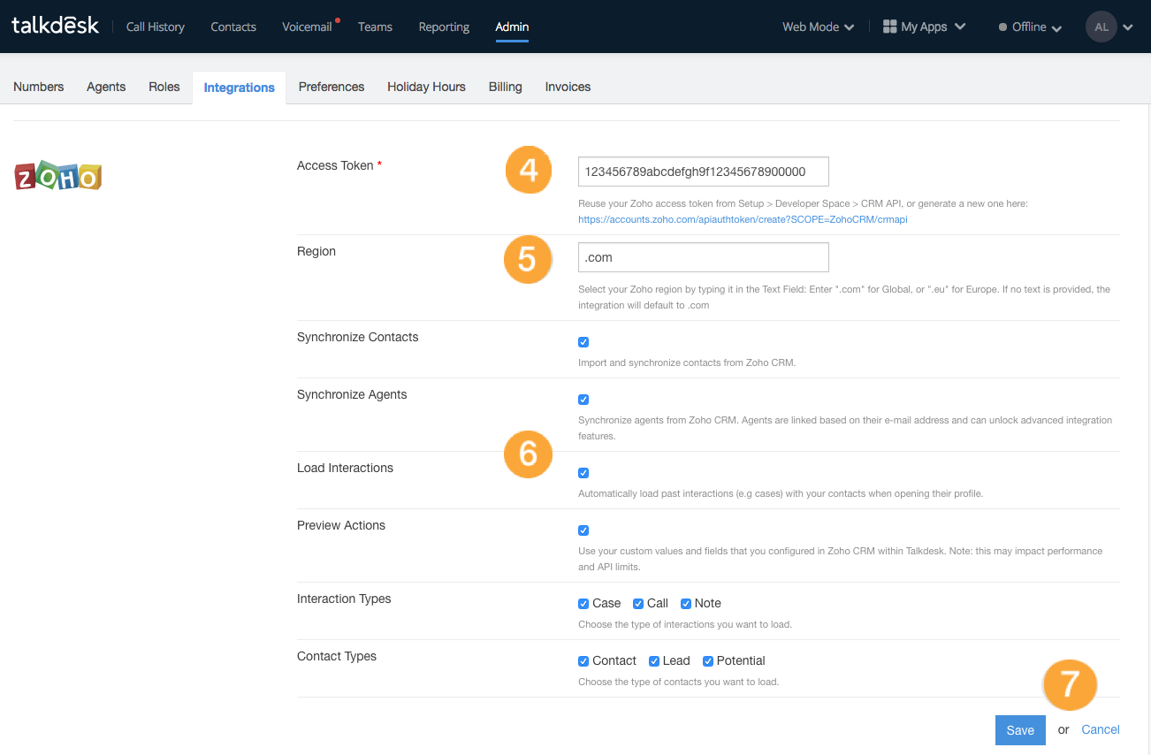Click the Zoho logo
The image size is (1151, 755).
click(58, 176)
